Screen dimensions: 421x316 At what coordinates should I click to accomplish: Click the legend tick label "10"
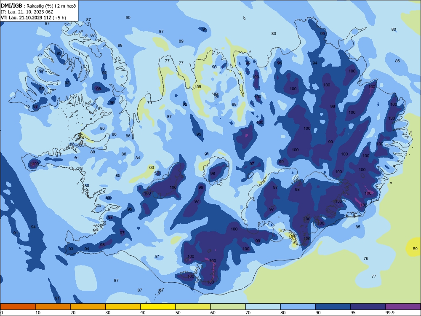38,313
